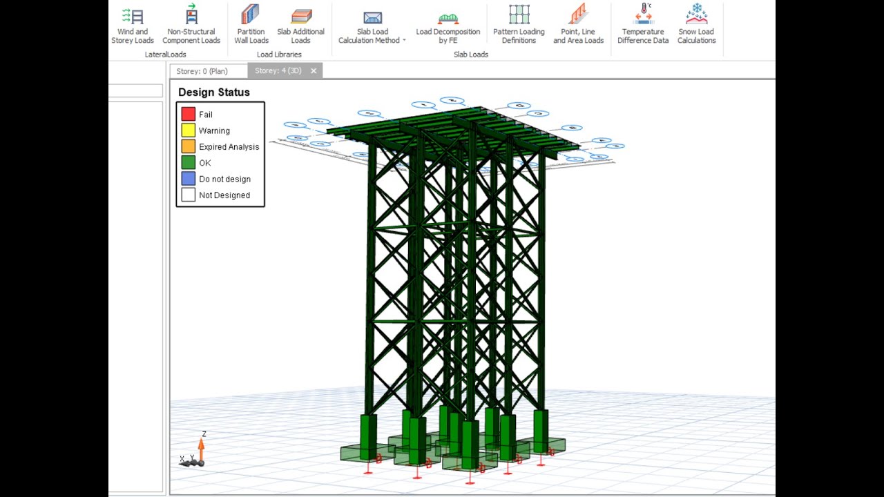This screenshot has height=497, width=884.
Task: Click the Slab Loads ribbon group label
Action: 471,55
